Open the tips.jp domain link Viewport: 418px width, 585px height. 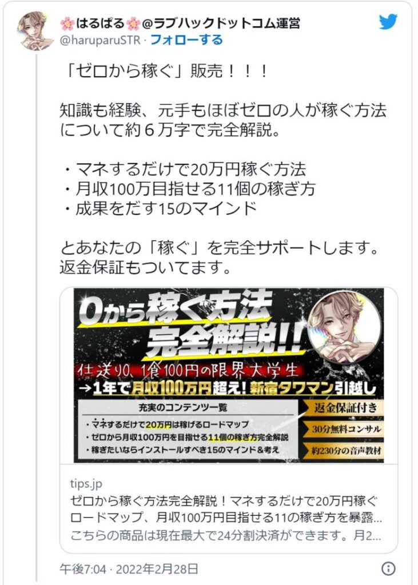click(86, 483)
